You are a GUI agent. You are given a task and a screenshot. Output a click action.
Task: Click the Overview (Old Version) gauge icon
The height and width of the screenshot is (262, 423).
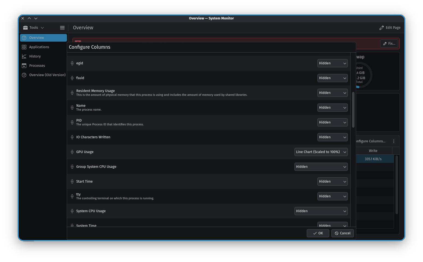[24, 75]
